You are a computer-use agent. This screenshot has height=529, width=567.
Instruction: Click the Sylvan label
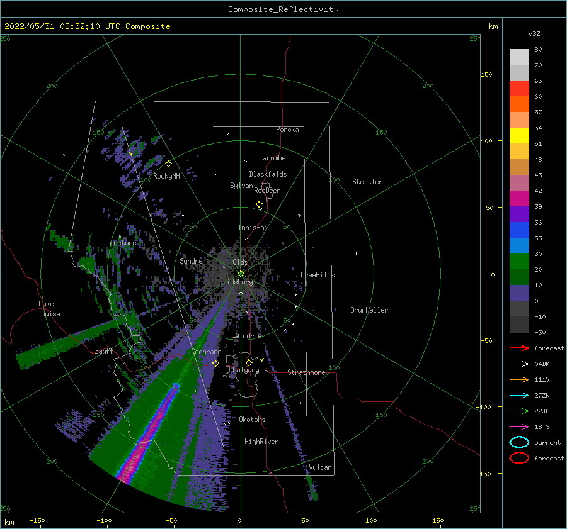point(241,186)
